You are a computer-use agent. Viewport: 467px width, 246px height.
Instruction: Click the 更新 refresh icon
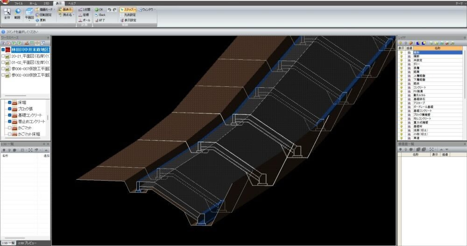click(40, 21)
